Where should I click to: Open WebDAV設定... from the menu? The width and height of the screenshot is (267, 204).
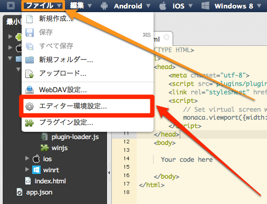[x=88, y=90]
